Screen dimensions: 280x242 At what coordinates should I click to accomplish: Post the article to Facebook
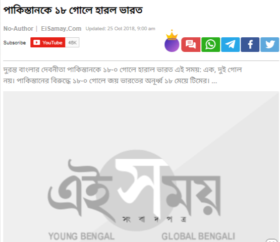click(x=250, y=44)
